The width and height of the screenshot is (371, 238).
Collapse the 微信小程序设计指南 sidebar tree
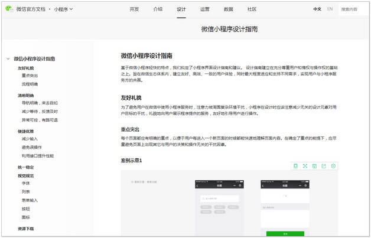click(8, 58)
